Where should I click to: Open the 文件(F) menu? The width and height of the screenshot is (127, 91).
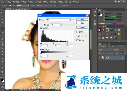pos(8,2)
